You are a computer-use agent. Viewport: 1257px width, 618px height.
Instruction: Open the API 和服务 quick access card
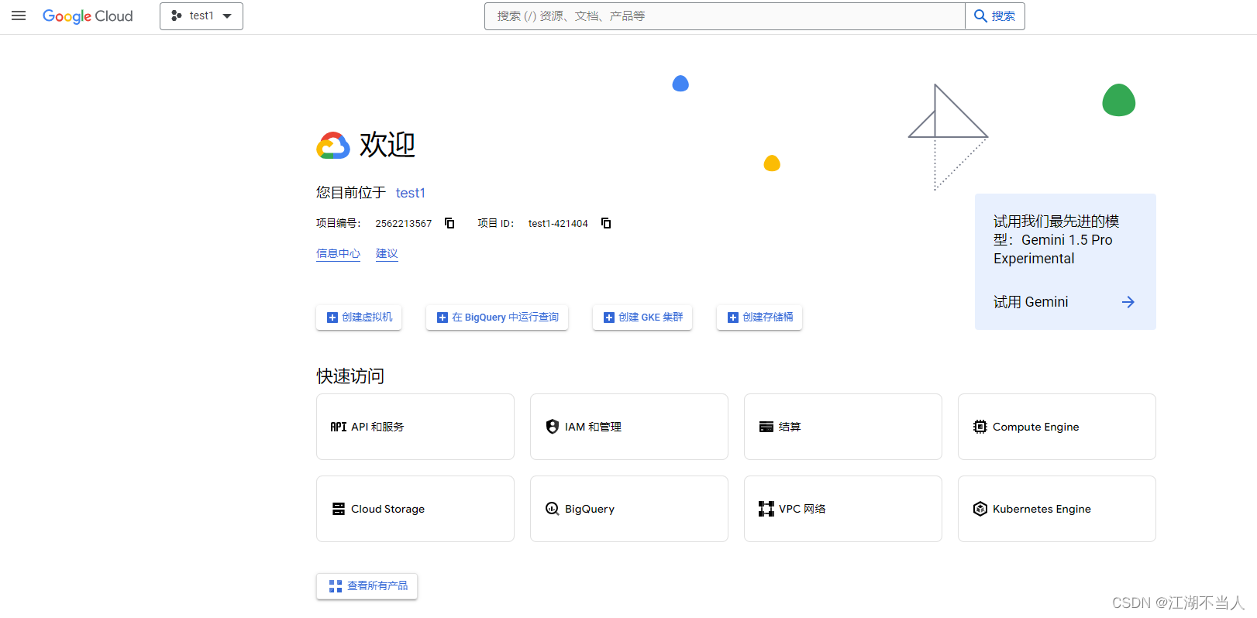415,427
